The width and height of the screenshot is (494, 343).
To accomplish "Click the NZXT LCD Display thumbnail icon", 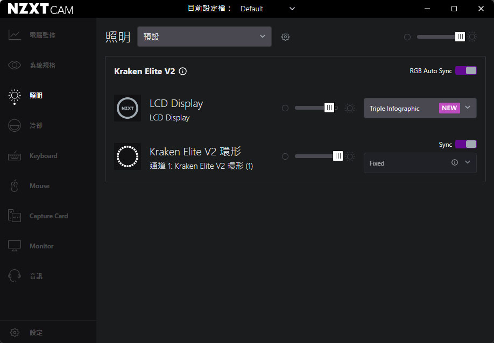I will [128, 108].
